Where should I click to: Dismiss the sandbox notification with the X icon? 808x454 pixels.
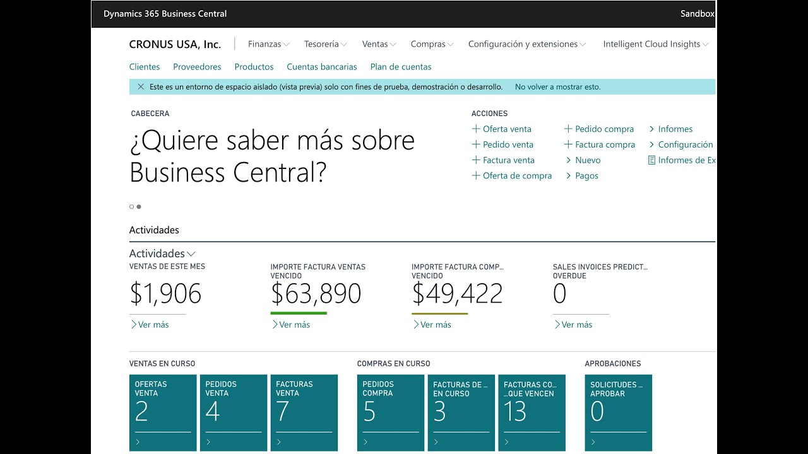[141, 87]
